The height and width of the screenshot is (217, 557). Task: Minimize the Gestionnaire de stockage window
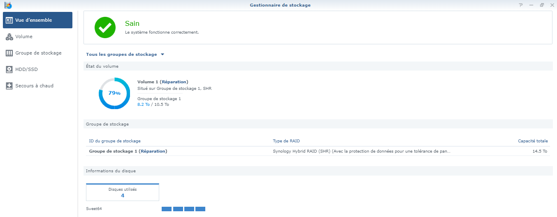tap(531, 5)
